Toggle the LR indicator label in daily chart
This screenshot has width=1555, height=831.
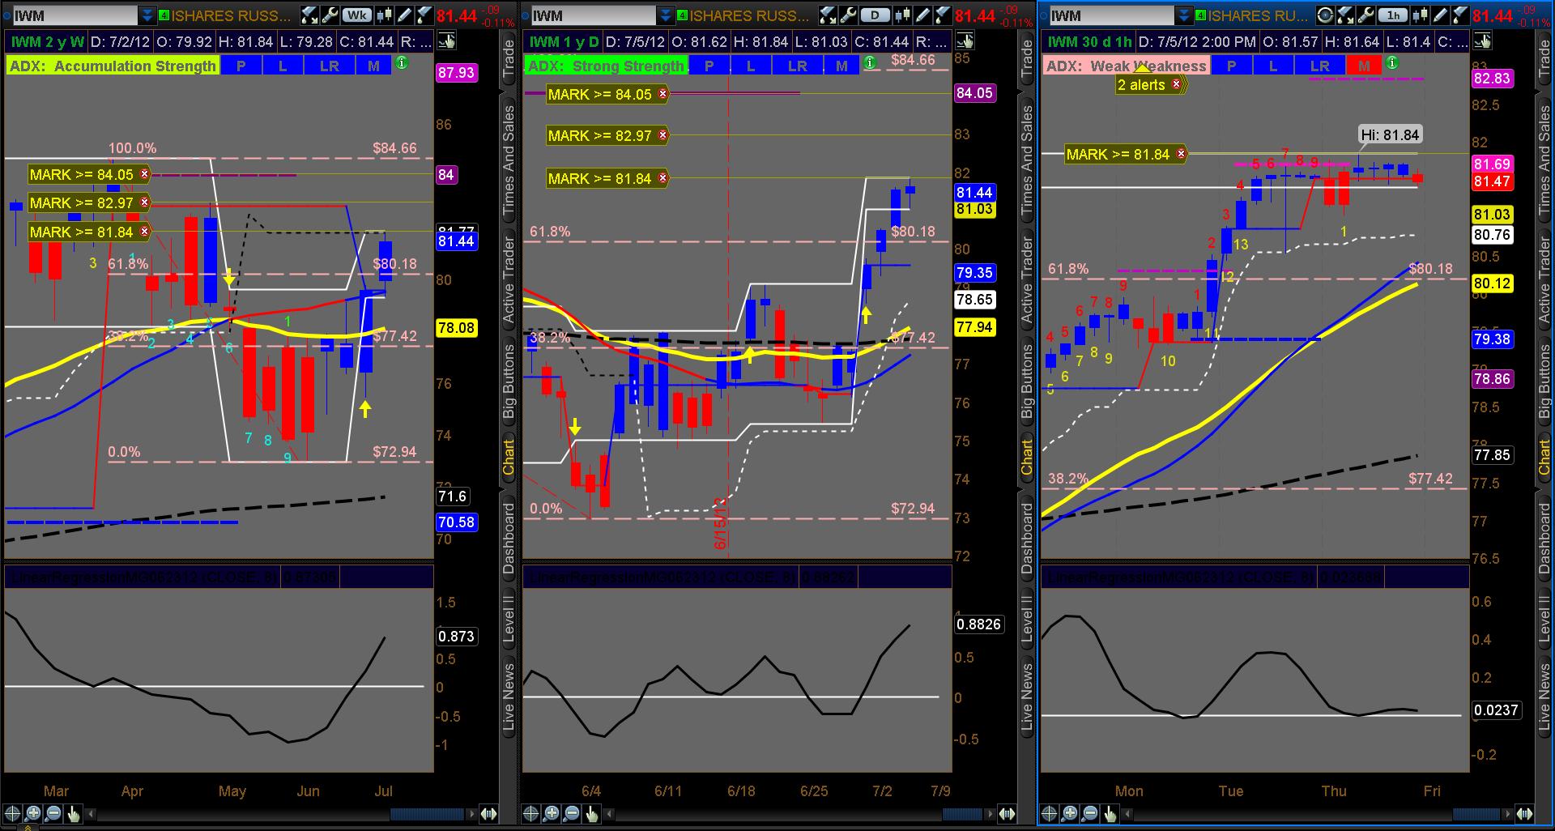(x=798, y=66)
